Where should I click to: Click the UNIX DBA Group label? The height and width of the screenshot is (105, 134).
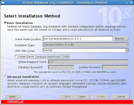tap(25, 51)
